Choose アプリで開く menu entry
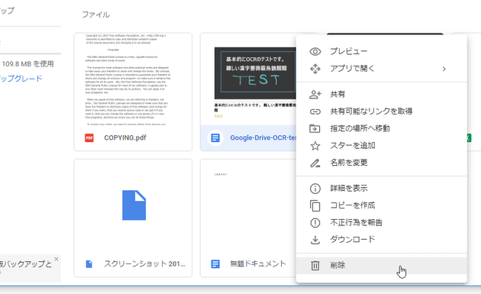The image size is (481, 294). coord(382,69)
